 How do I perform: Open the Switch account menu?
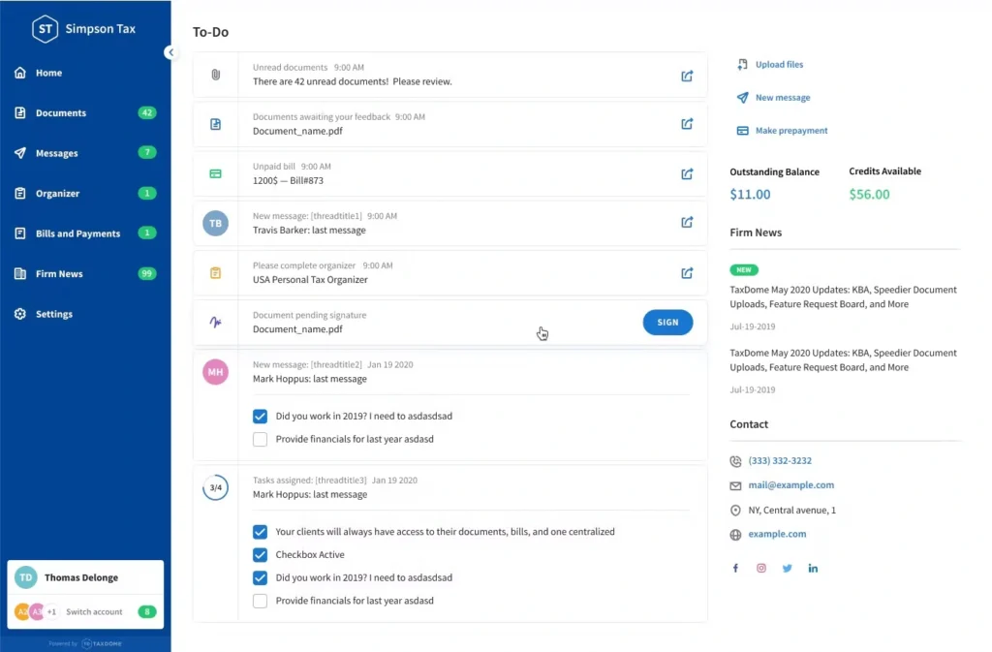93,611
